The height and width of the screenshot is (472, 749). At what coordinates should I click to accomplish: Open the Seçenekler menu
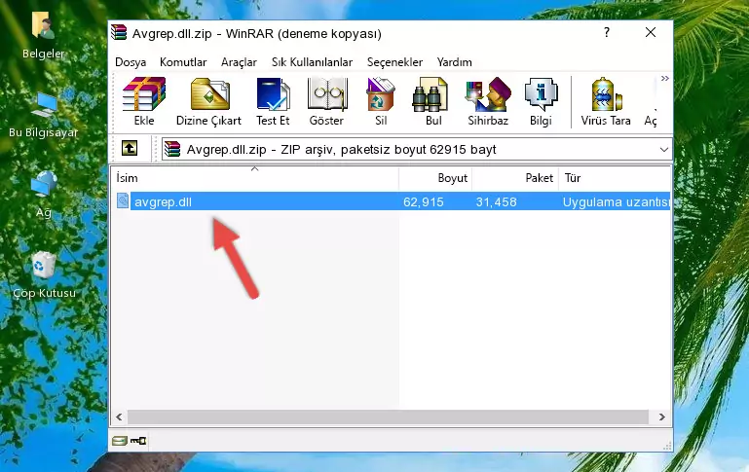coord(394,62)
